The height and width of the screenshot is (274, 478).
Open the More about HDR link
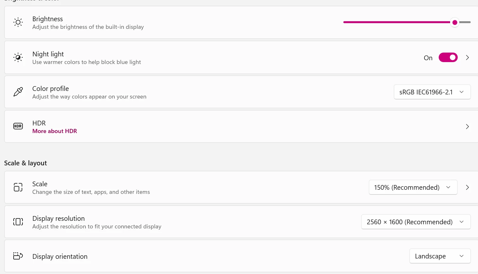click(54, 131)
